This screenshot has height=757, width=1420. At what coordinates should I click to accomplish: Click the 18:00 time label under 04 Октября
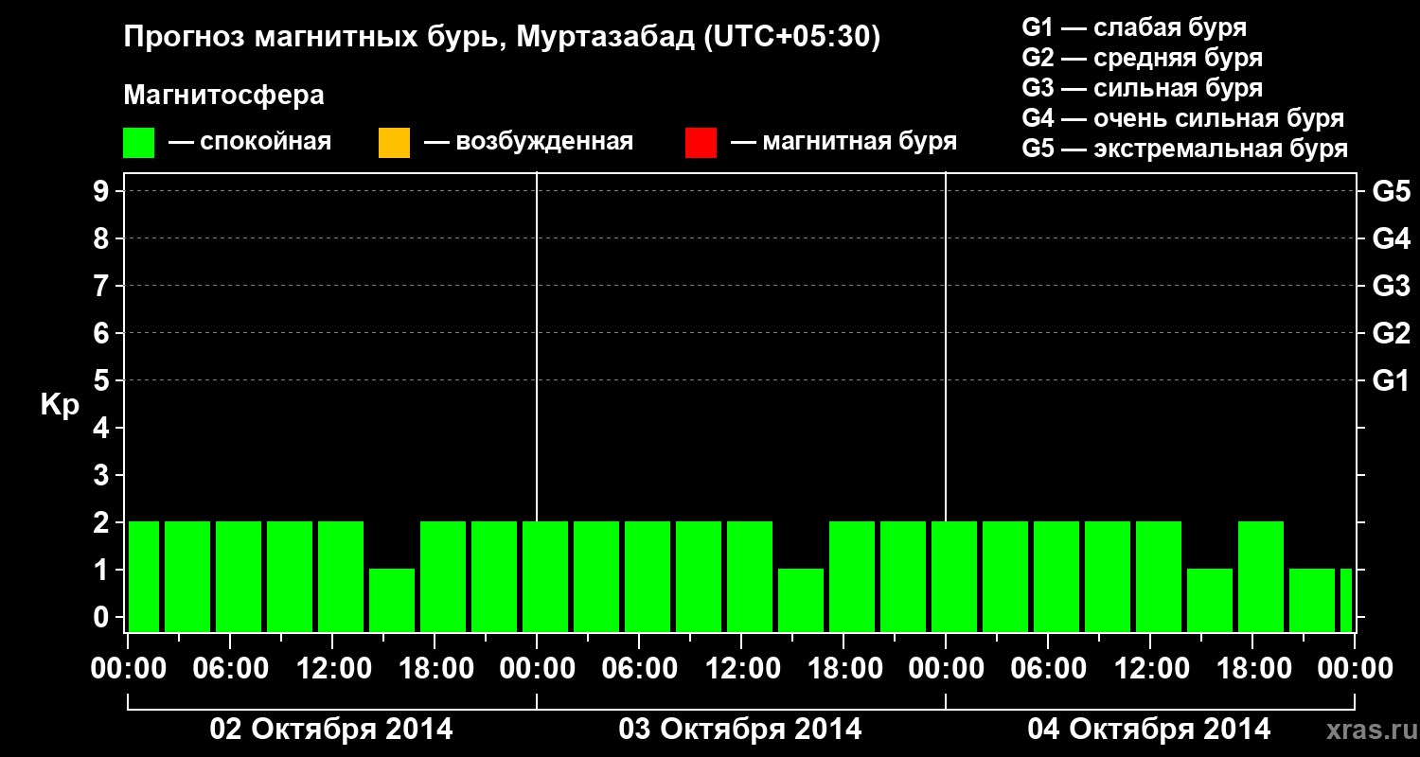pos(1253,668)
